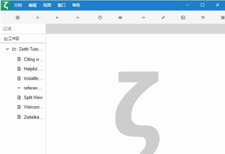Insert a table with the grid icon
Image resolution: width=225 pixels, height=154 pixels.
tap(223, 18)
